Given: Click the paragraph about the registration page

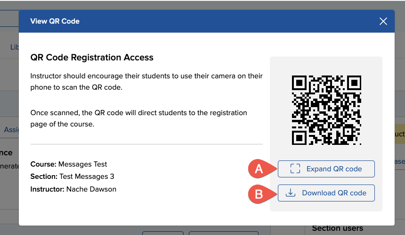Looking at the screenshot, I should point(138,118).
